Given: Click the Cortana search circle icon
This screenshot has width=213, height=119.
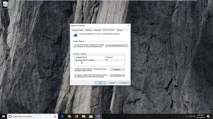Looking at the screenshot, I should click(10, 116).
